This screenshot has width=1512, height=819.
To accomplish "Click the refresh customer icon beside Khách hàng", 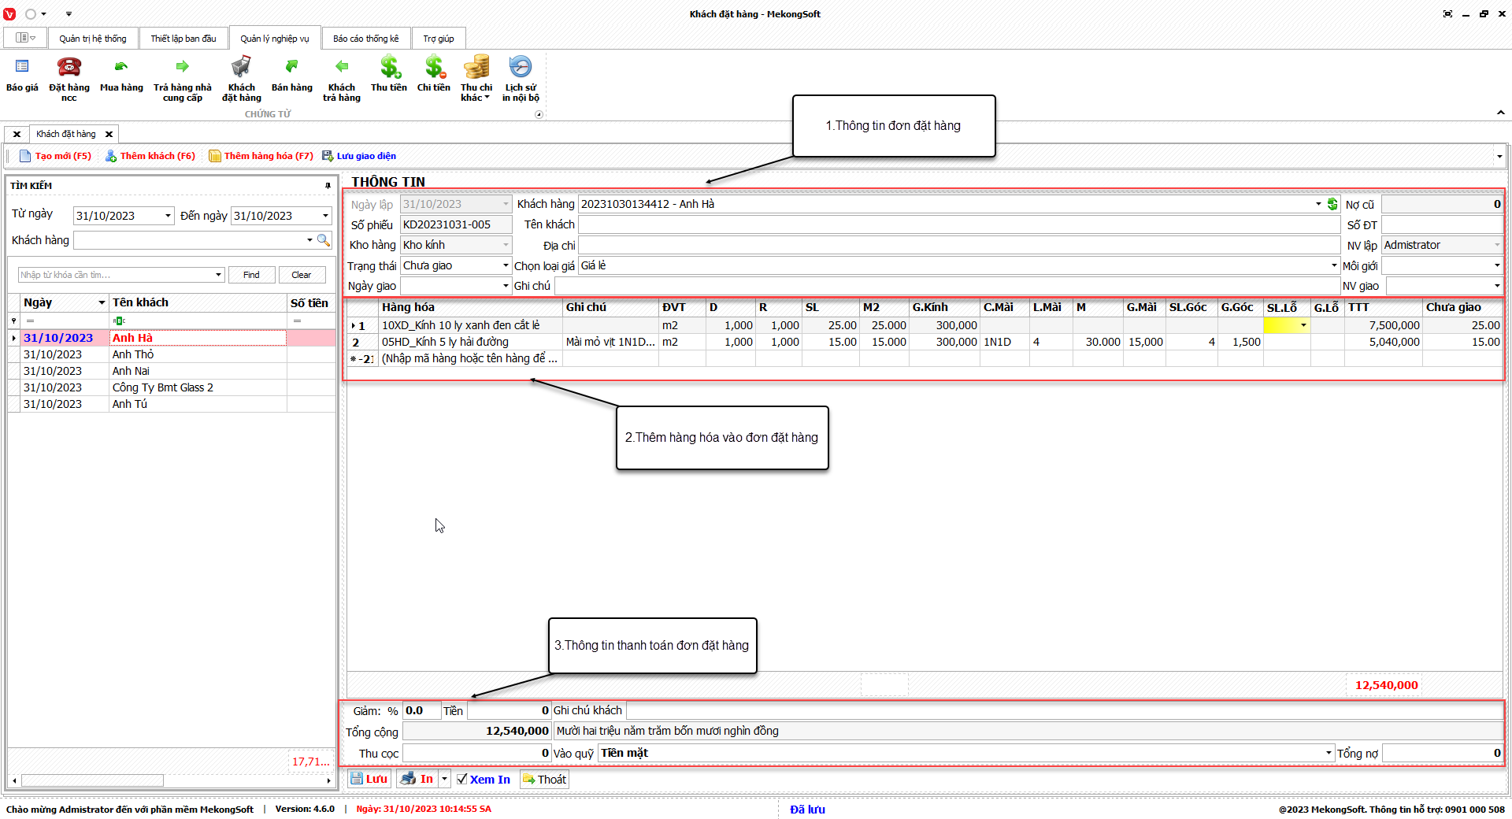I will [1332, 204].
